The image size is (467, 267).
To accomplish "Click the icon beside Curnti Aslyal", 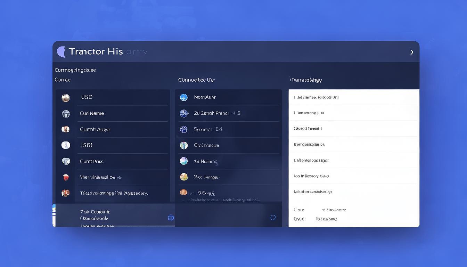I will click(x=66, y=129).
